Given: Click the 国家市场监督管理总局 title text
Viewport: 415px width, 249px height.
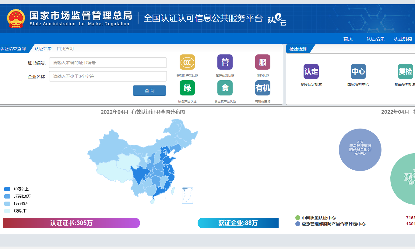Looking at the screenshot, I should tap(81, 15).
